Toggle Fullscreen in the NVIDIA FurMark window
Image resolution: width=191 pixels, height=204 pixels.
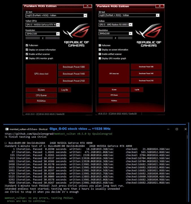coord(27,45)
